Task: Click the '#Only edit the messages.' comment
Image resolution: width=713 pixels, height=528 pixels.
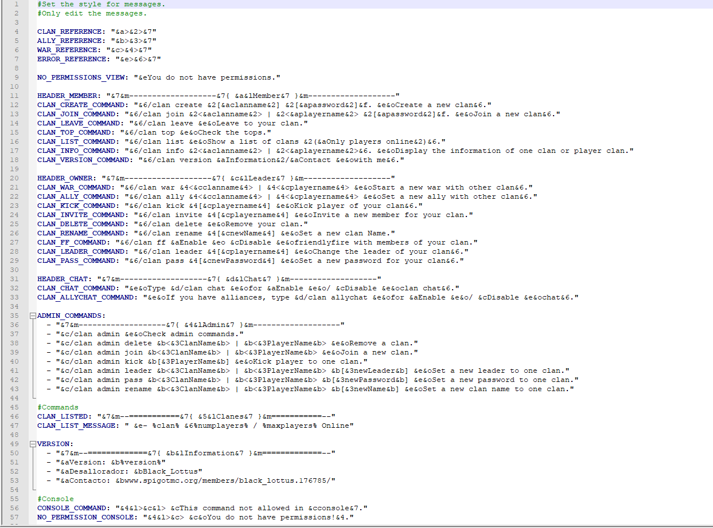Action: 92,13
